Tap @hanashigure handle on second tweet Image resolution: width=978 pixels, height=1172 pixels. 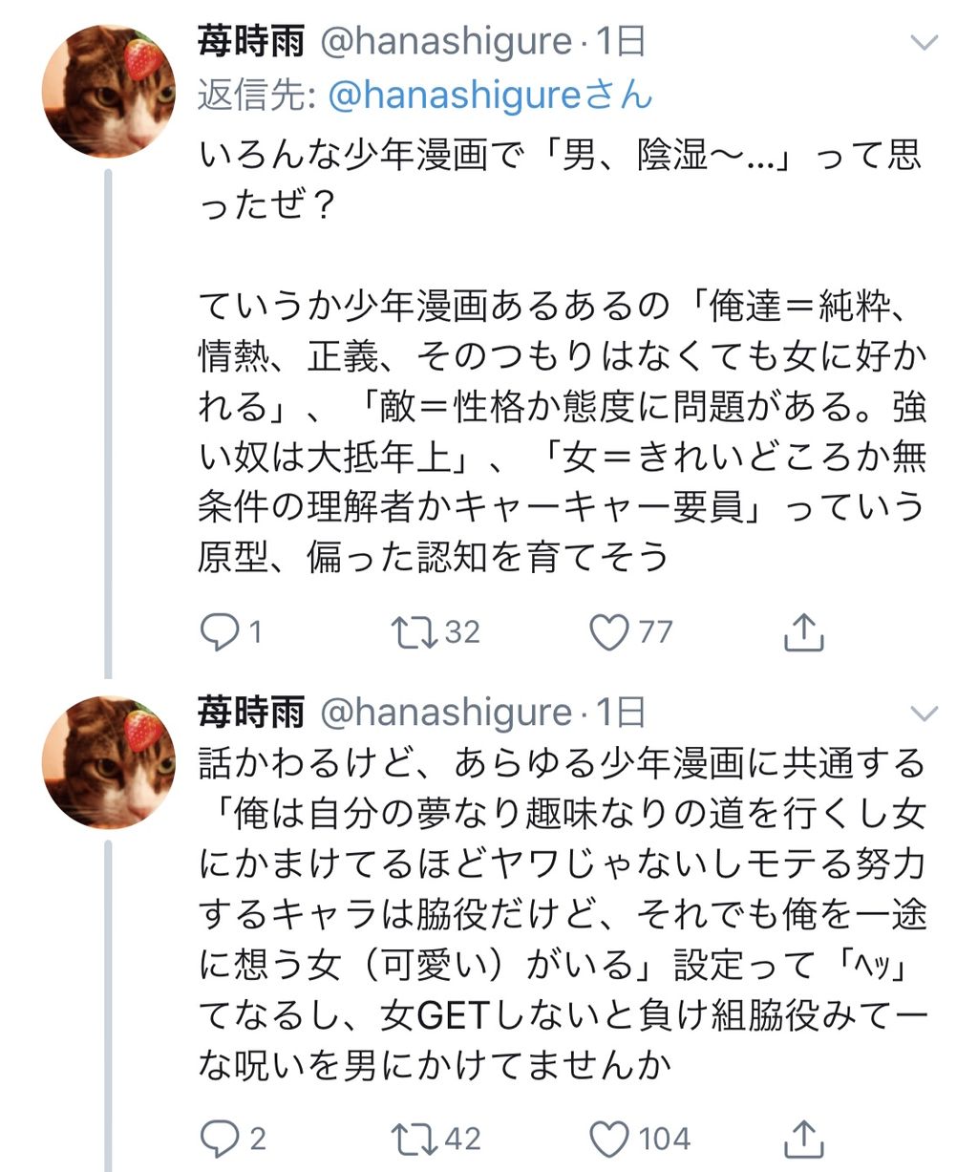444,713
